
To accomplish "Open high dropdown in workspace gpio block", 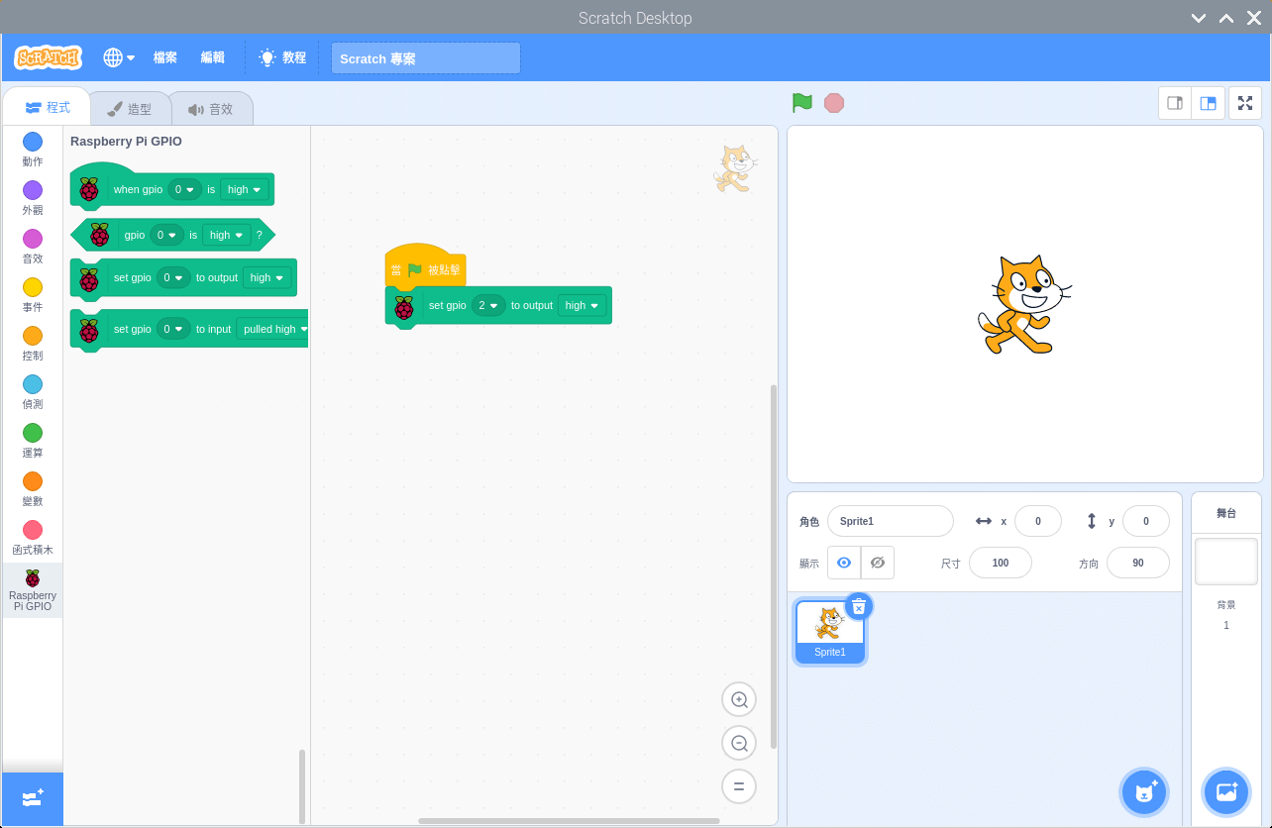I will 583,305.
